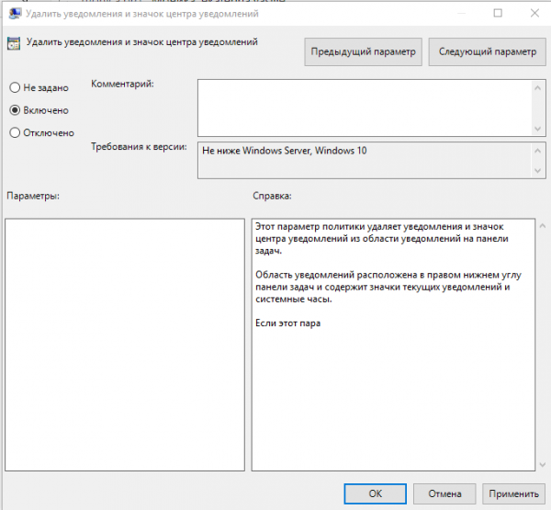The image size is (551, 510).
Task: Click the 'Параметры:' label
Action: [33, 196]
